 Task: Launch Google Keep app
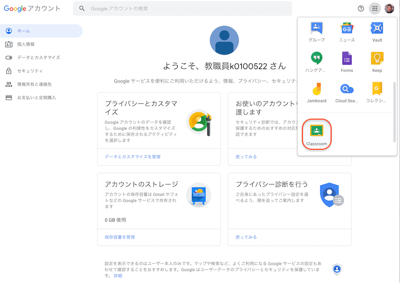tap(377, 62)
